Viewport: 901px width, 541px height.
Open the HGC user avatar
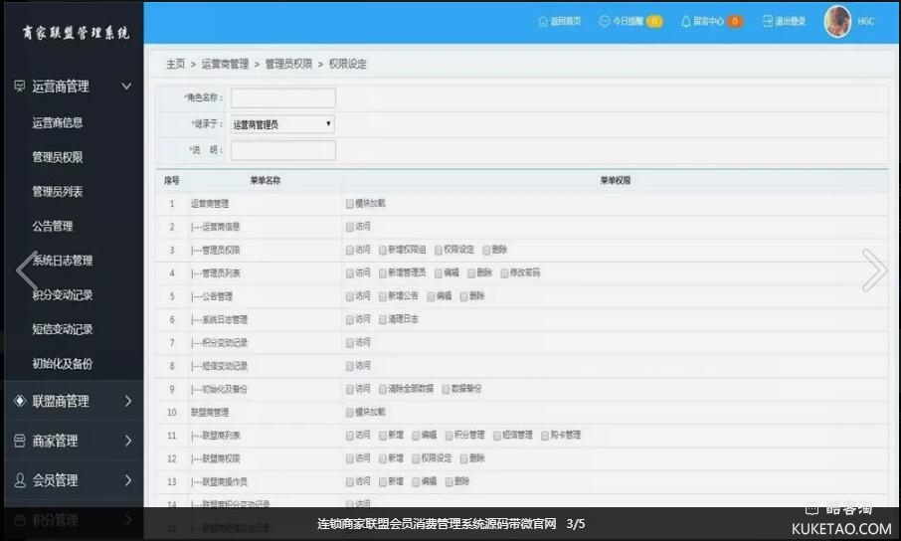tap(837, 21)
